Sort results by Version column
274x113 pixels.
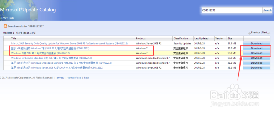219,38
